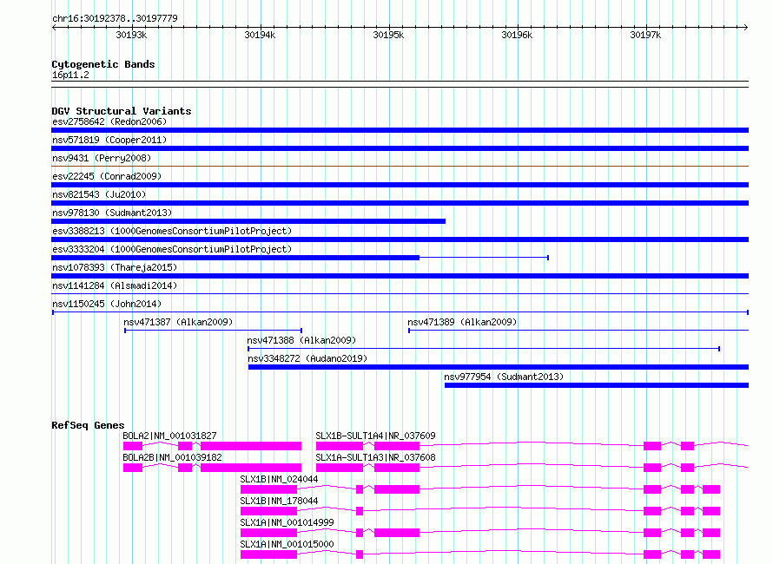Open variant nsv471388 (Alkan2009) label

pos(301,340)
